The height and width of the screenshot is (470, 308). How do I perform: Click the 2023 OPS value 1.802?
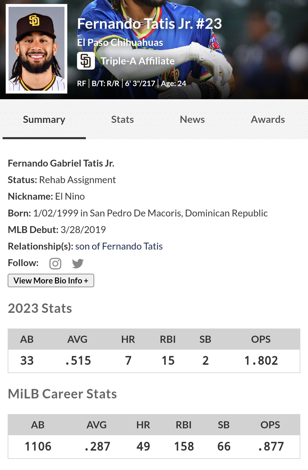point(261,361)
